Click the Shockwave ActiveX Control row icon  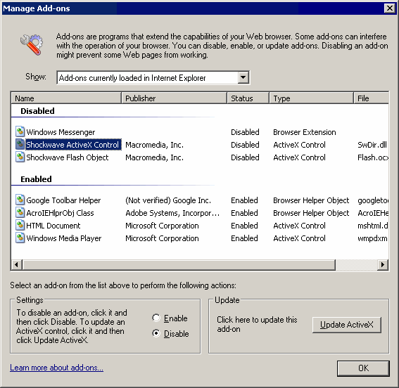20,144
